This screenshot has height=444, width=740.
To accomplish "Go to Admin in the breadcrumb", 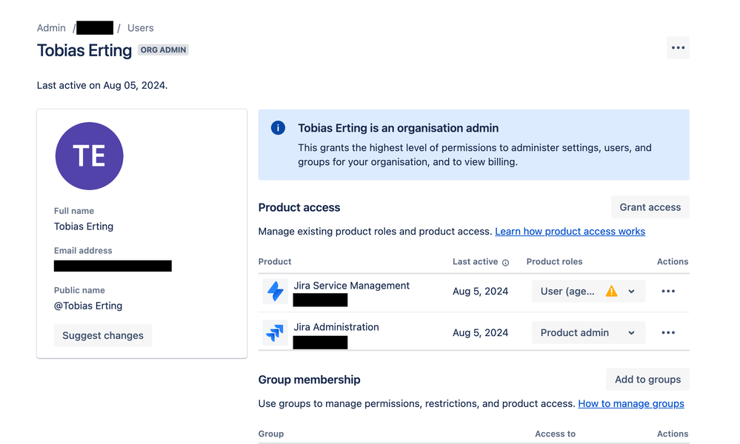I will click(51, 28).
